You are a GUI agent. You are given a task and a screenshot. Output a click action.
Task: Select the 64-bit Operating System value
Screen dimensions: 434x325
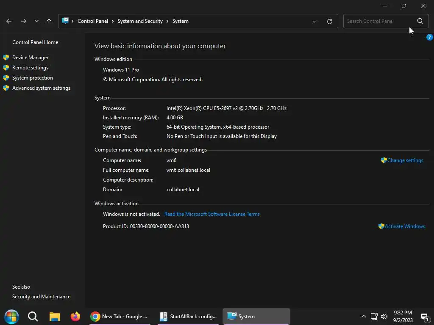[x=218, y=127]
